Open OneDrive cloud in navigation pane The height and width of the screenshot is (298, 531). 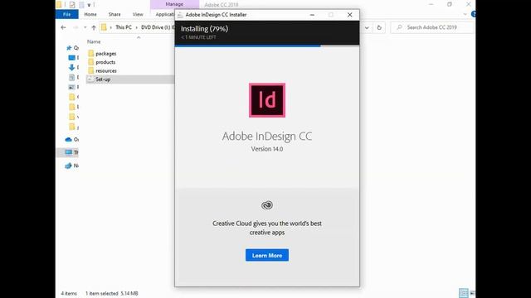68,140
